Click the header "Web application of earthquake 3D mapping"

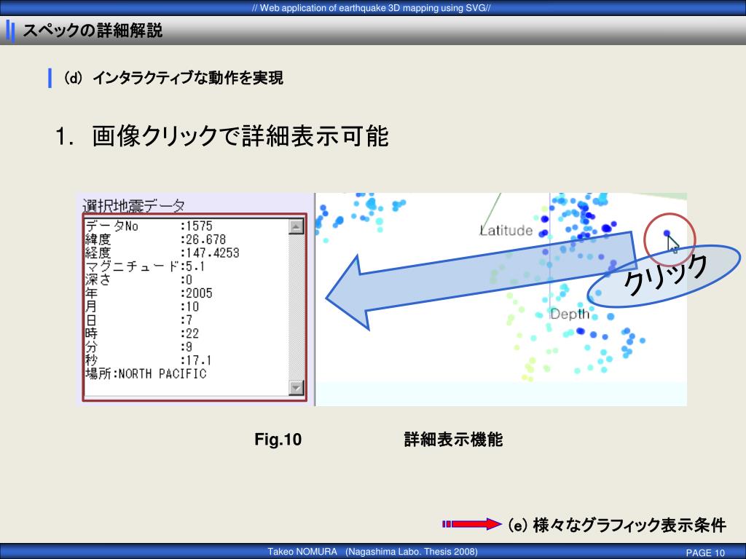(x=372, y=8)
